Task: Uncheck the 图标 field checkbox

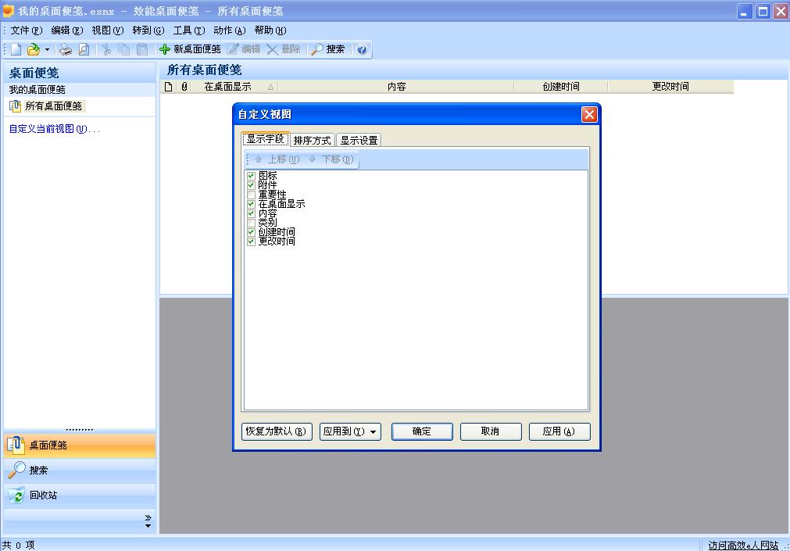Action: coord(251,176)
